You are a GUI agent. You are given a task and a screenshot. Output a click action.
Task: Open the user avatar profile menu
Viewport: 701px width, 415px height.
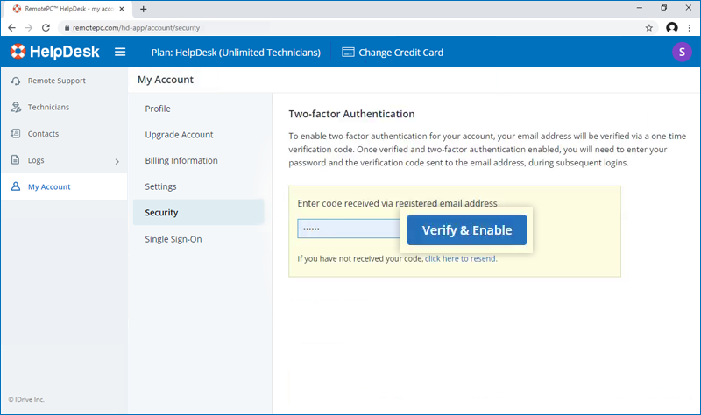[681, 52]
